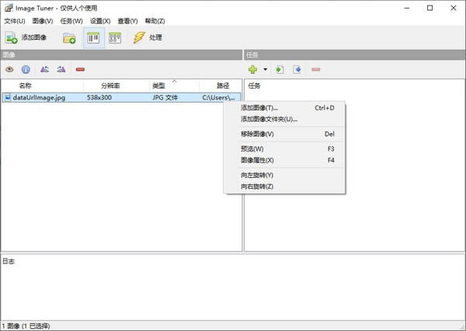Switch to details list view icon

point(94,38)
